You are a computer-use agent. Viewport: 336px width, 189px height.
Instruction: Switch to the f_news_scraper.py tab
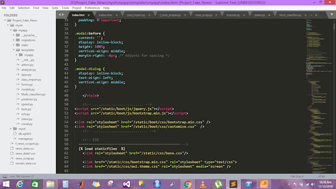click(170, 15)
